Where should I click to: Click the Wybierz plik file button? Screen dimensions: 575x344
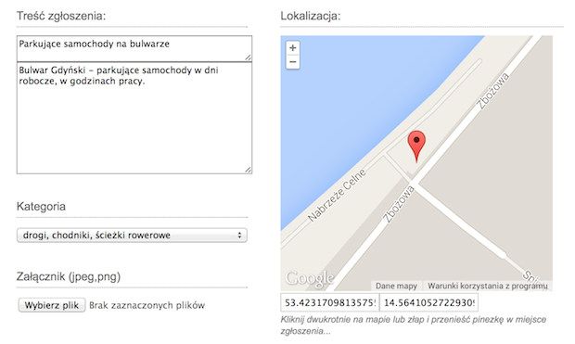52,305
